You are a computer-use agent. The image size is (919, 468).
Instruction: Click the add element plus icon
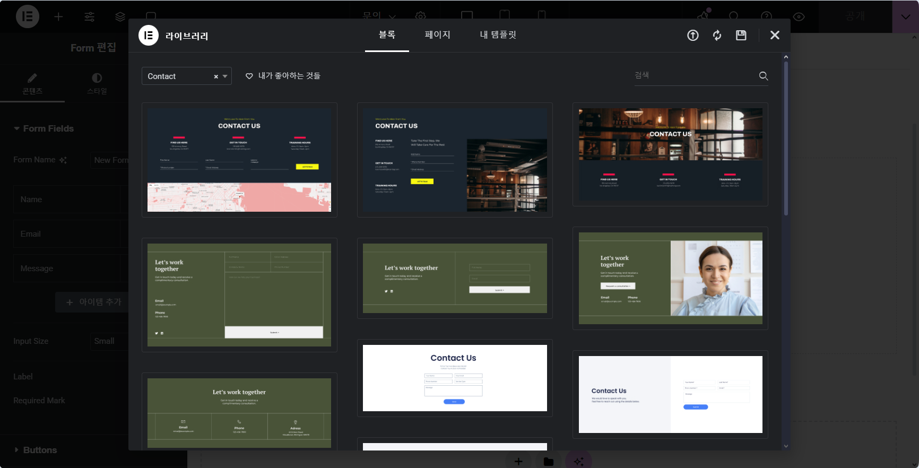tap(58, 16)
